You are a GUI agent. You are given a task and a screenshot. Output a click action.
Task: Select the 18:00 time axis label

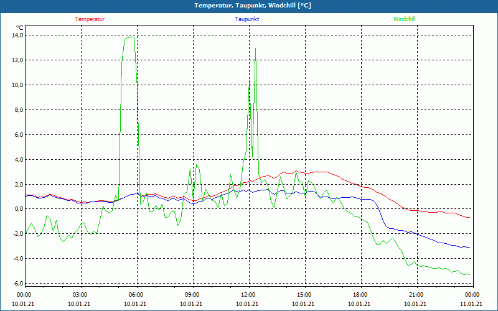click(x=360, y=295)
